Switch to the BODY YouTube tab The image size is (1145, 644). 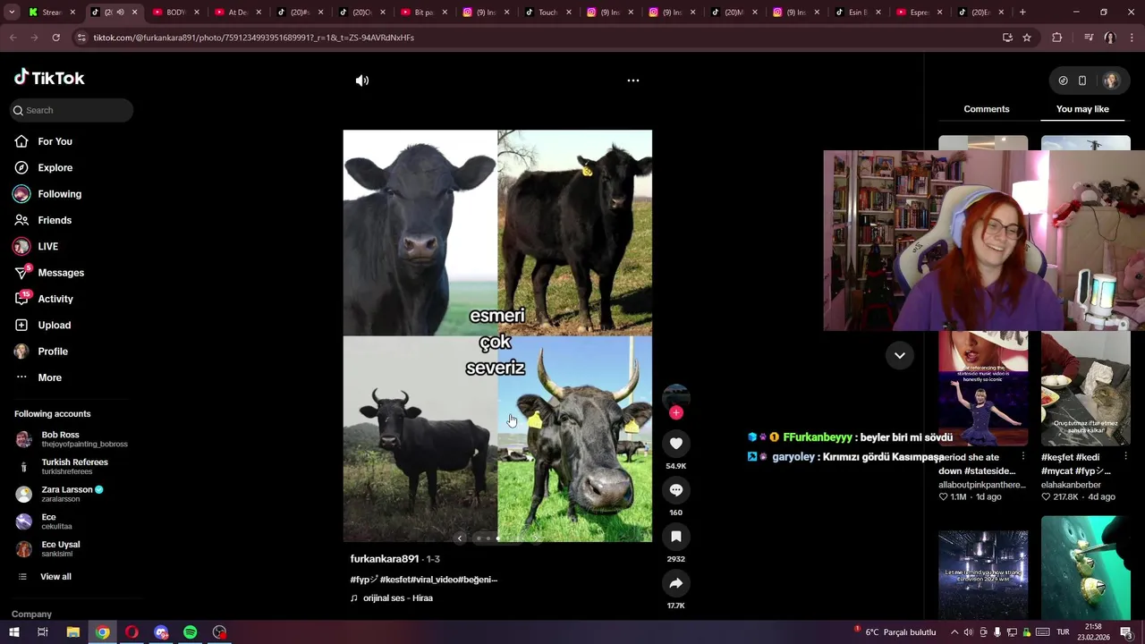(176, 13)
